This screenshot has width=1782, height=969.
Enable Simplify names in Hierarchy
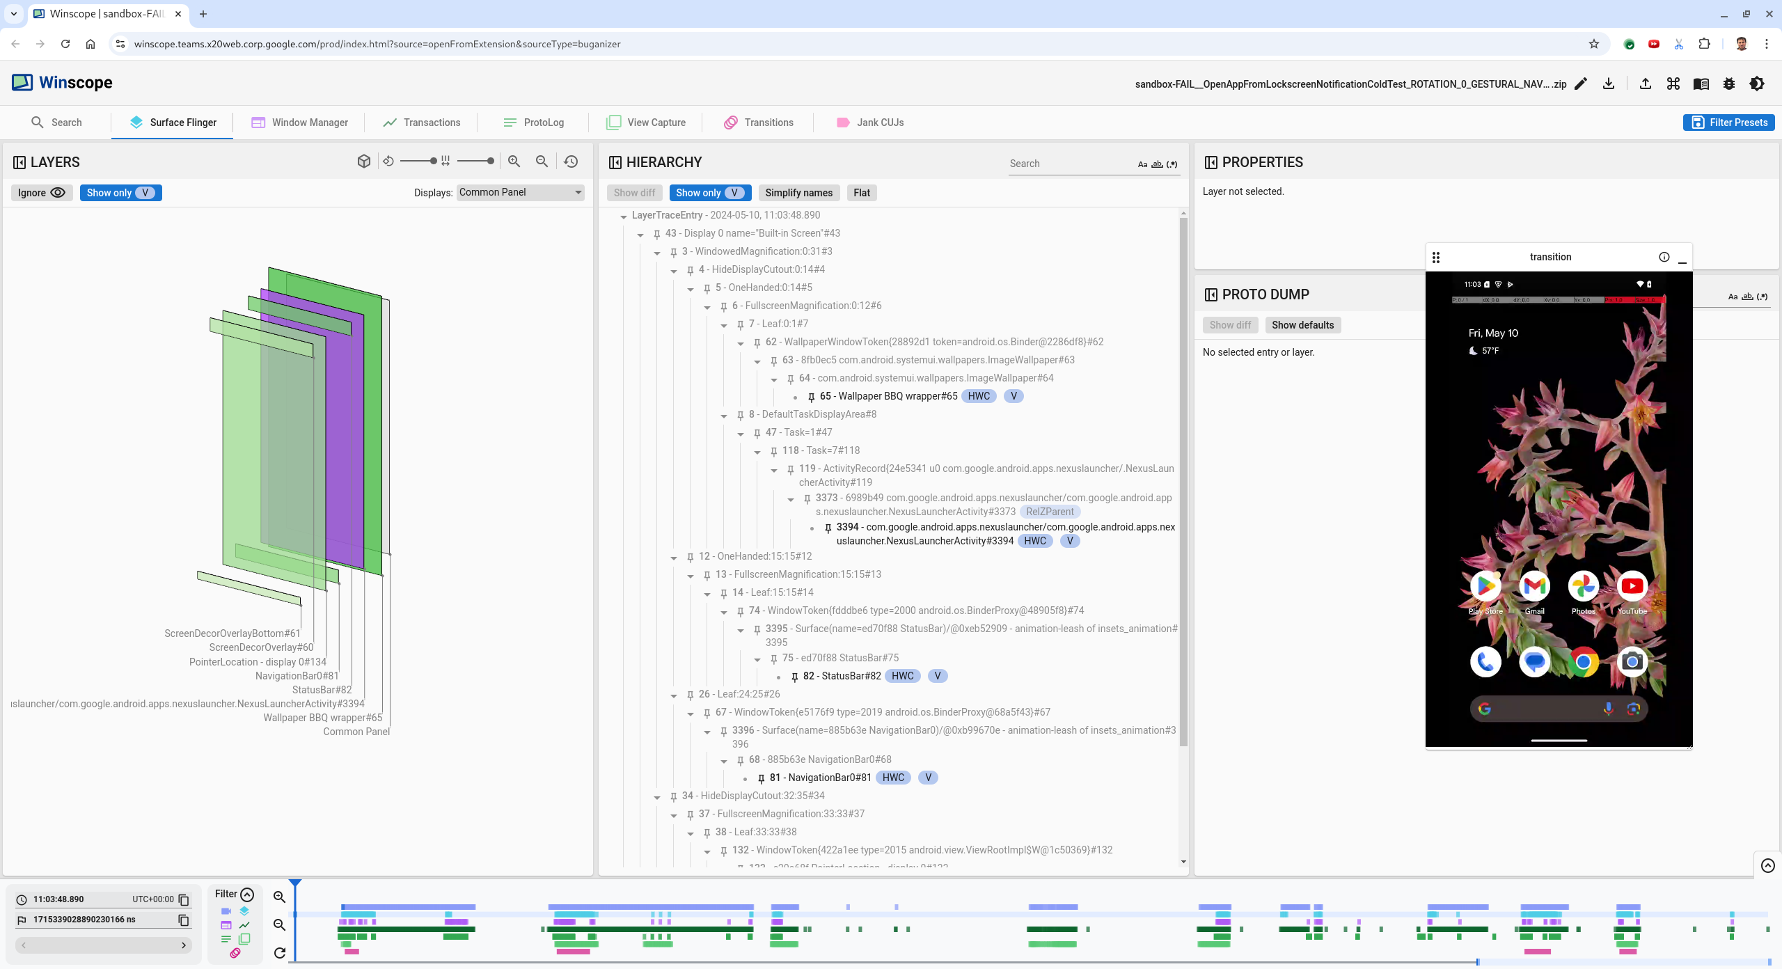tap(798, 193)
